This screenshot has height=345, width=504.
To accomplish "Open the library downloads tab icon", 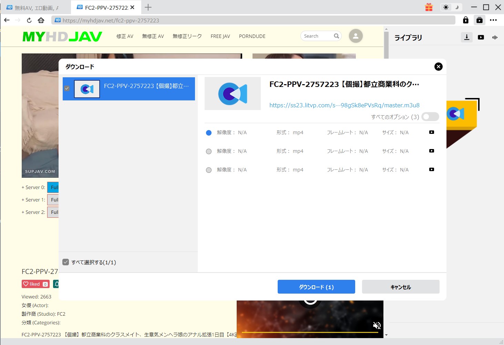I will point(467,37).
